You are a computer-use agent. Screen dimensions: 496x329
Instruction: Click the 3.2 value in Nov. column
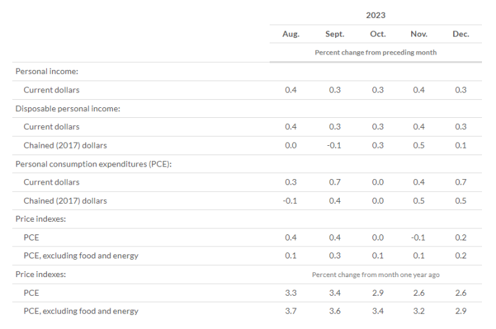click(x=419, y=310)
